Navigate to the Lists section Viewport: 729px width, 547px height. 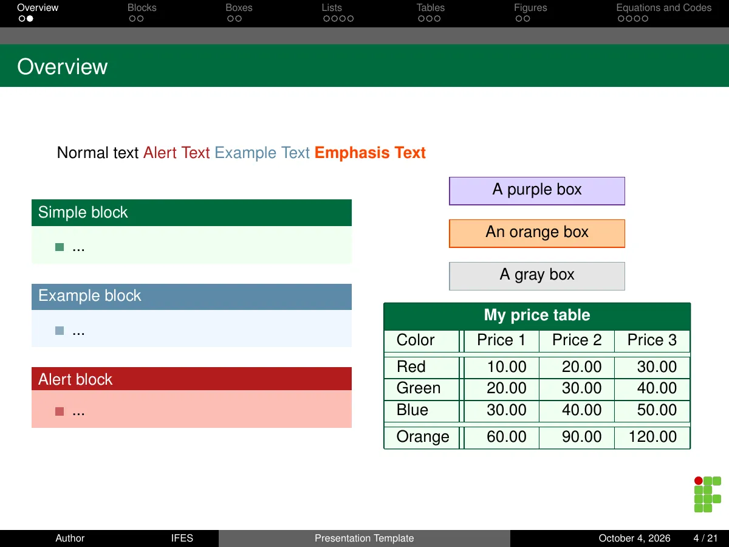332,8
